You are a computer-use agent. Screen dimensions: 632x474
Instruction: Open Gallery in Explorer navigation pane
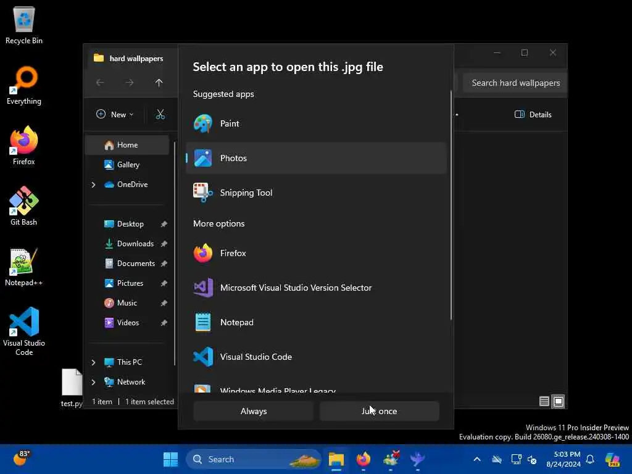click(x=127, y=165)
